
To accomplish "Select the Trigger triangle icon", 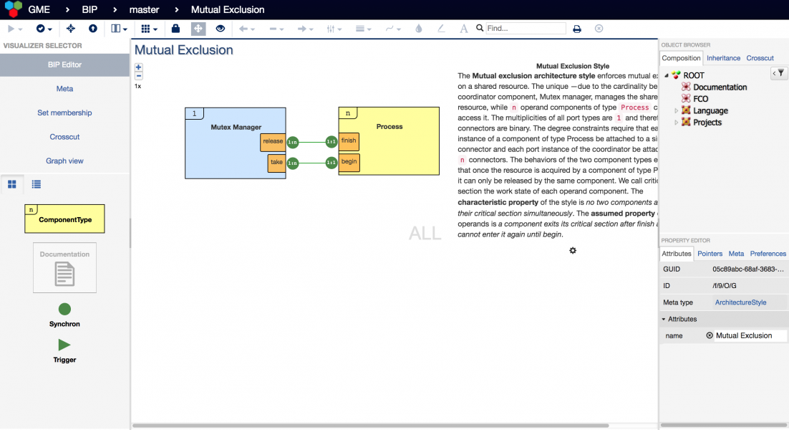I will click(x=64, y=345).
